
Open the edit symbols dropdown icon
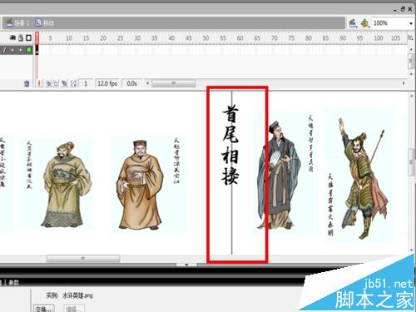(x=365, y=23)
